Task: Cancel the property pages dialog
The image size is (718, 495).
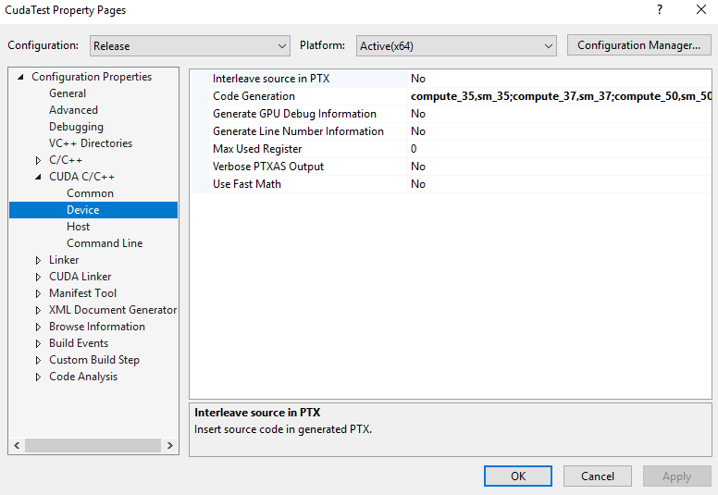Action: [x=598, y=476]
